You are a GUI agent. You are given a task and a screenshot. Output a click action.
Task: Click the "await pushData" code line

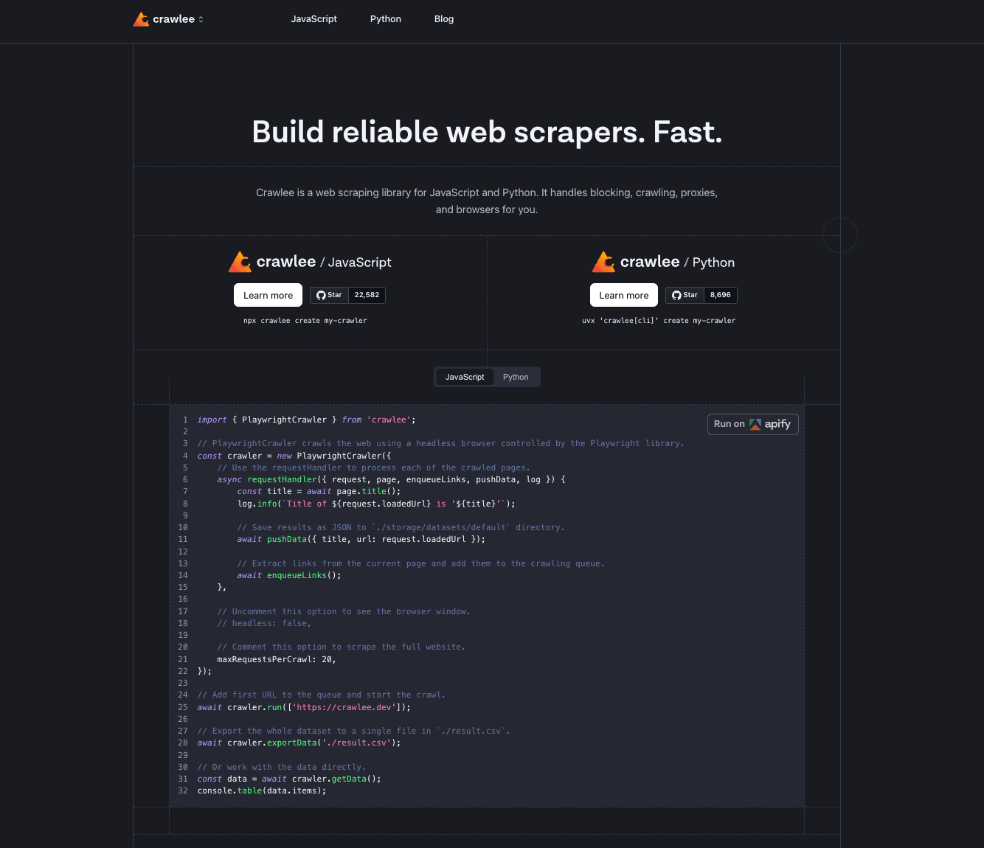point(361,539)
